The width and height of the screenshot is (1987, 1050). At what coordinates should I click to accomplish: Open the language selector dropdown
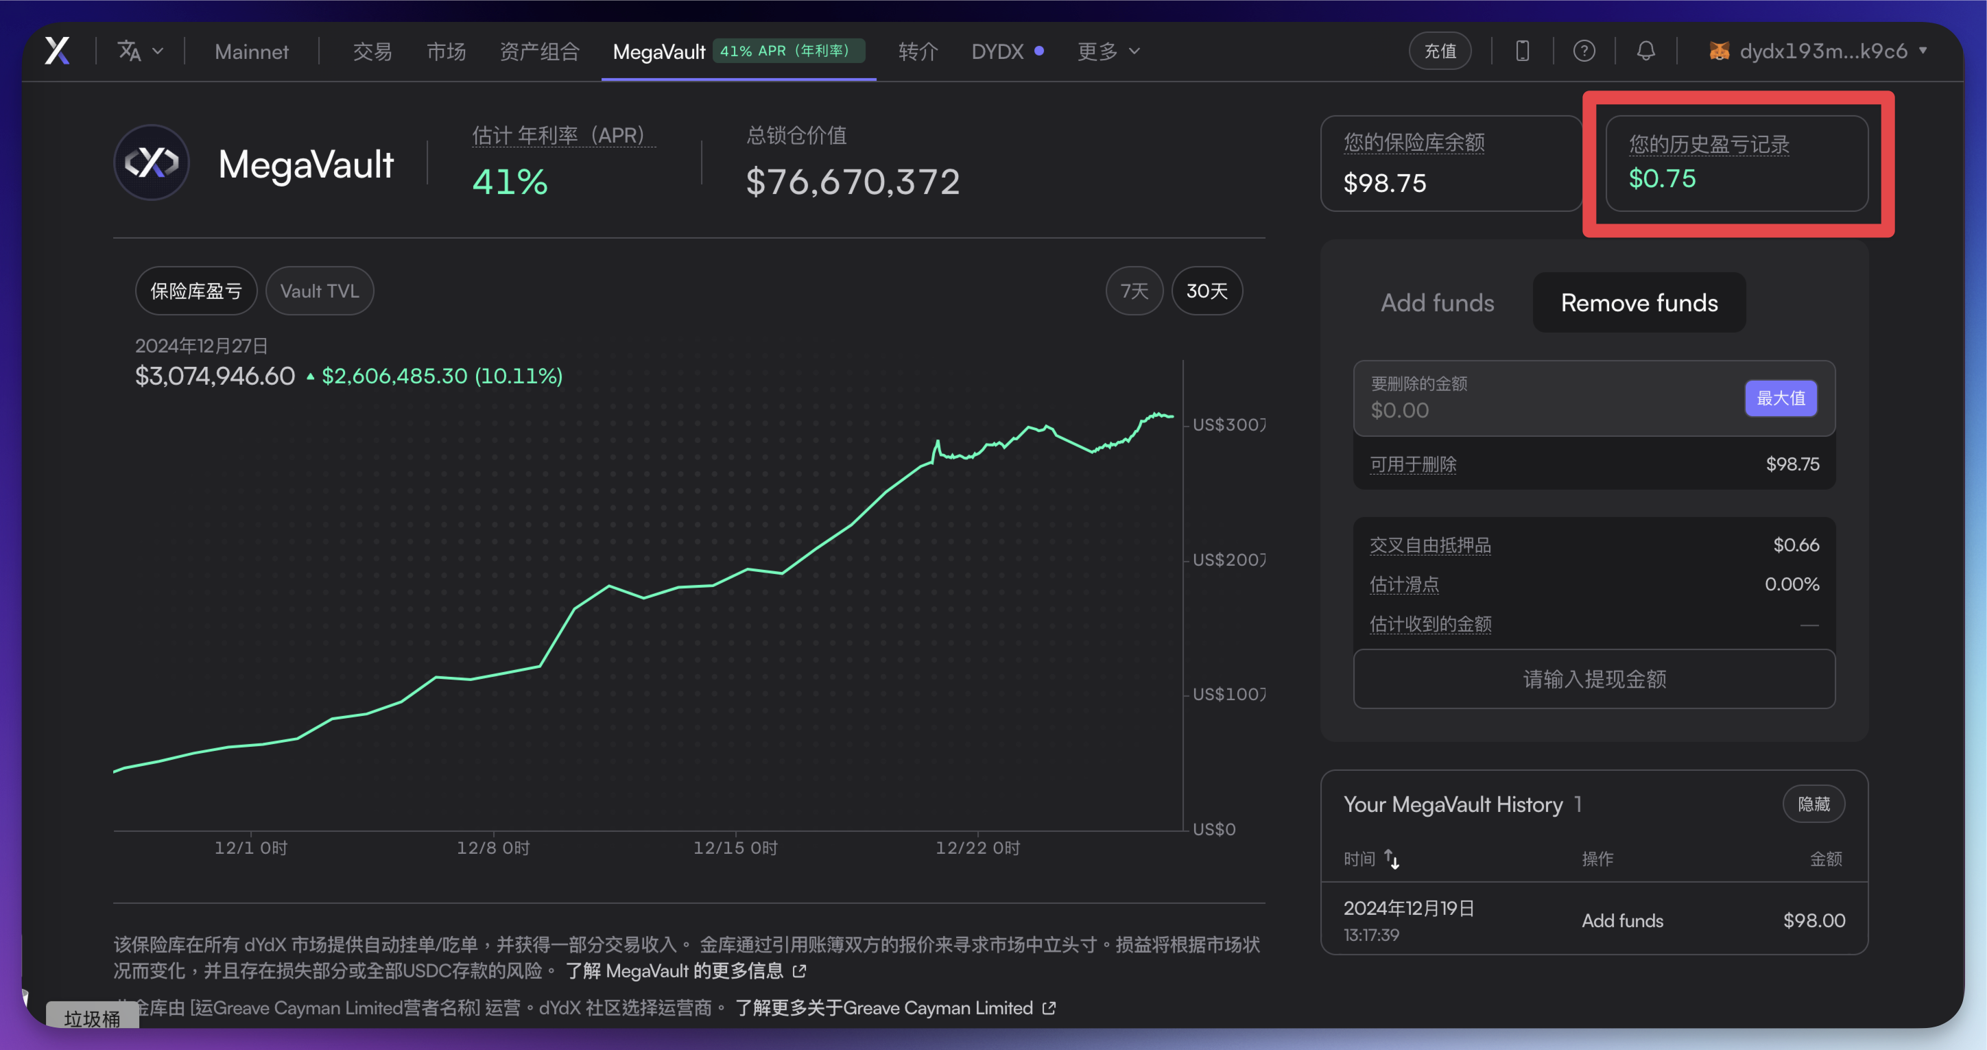(x=141, y=51)
